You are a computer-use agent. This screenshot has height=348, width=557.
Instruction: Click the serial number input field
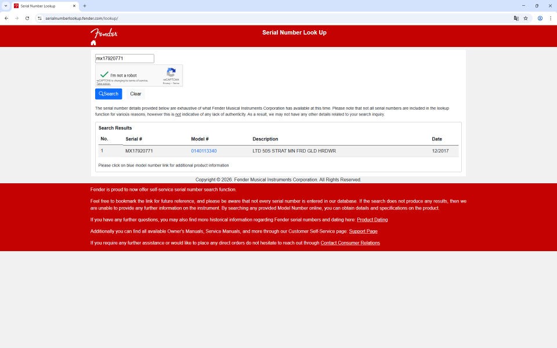[x=124, y=59]
